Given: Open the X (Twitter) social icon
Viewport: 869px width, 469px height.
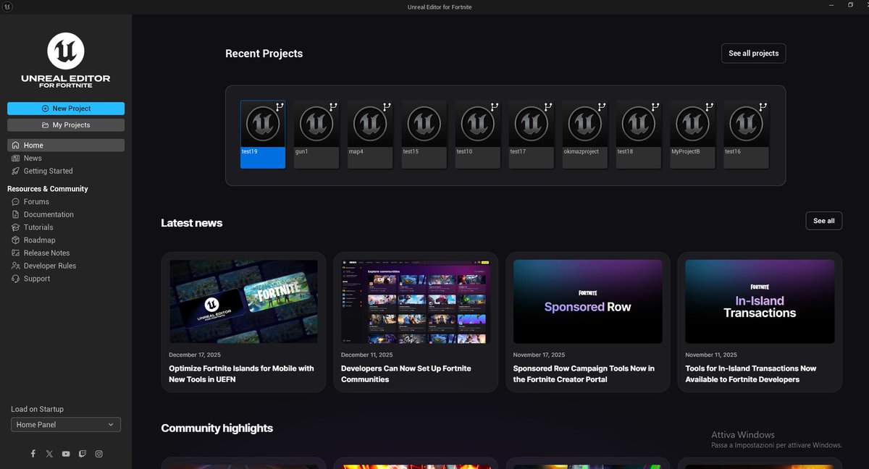Looking at the screenshot, I should click(49, 454).
